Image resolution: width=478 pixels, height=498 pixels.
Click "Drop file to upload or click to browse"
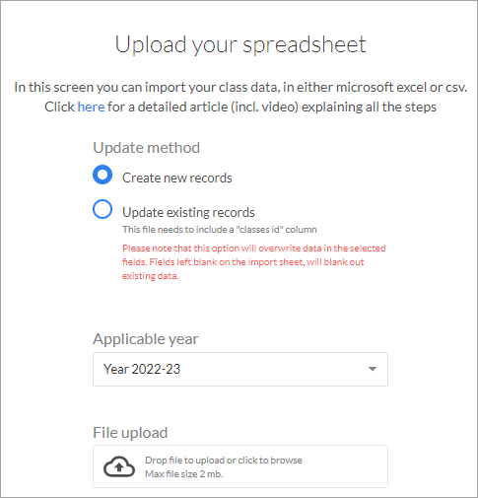(224, 461)
